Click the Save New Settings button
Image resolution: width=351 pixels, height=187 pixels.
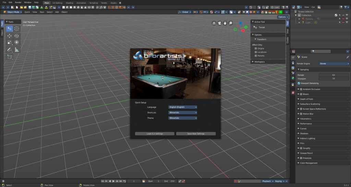point(196,134)
